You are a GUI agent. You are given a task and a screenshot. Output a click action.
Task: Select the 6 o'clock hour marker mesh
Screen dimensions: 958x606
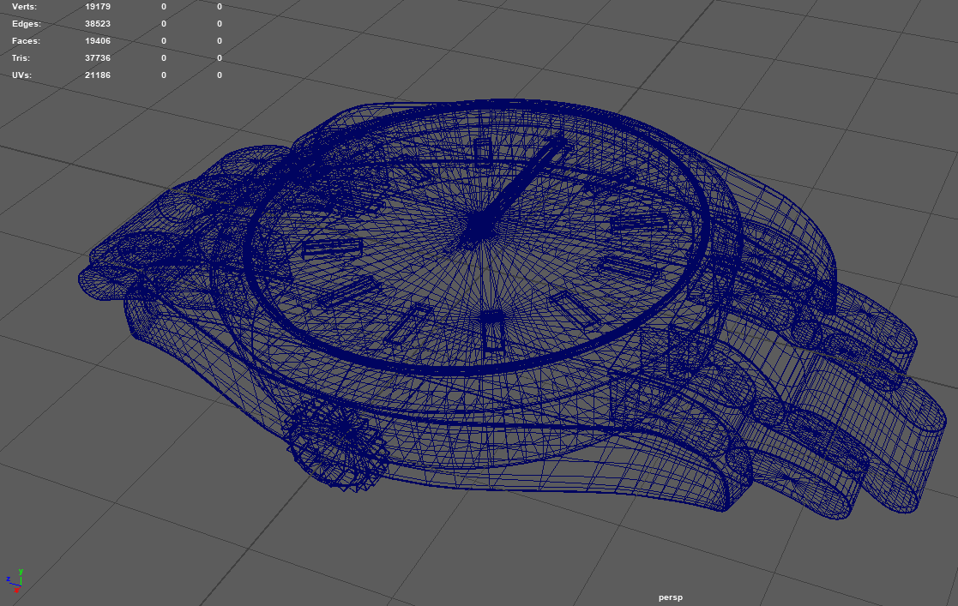point(492,333)
